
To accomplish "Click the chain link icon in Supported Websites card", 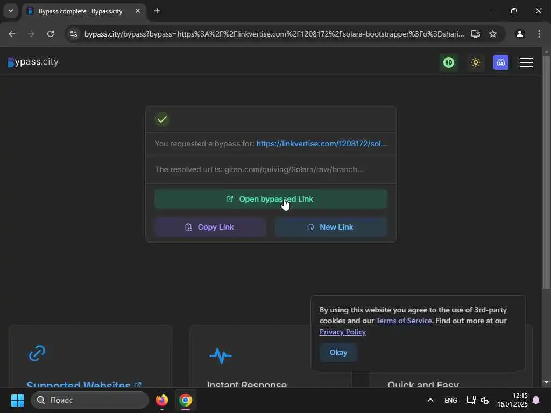I will [x=37, y=353].
